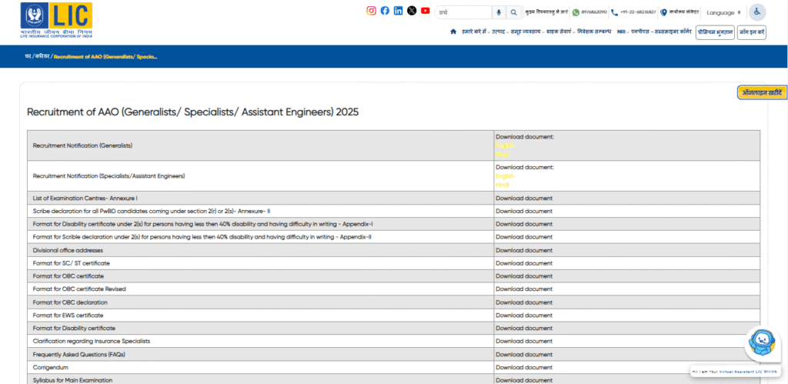Open accessibility wheelchair icon
The width and height of the screenshot is (788, 384).
click(x=757, y=12)
